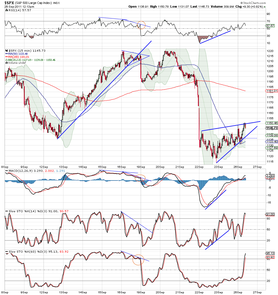
Task: Select the blue 1133.40 MA(50) price tag
Action: [272, 142]
